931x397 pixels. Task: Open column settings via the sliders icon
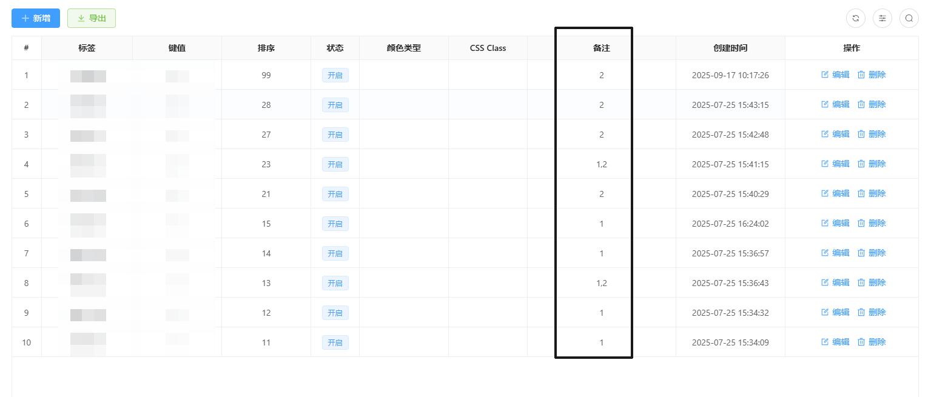pyautogui.click(x=882, y=18)
